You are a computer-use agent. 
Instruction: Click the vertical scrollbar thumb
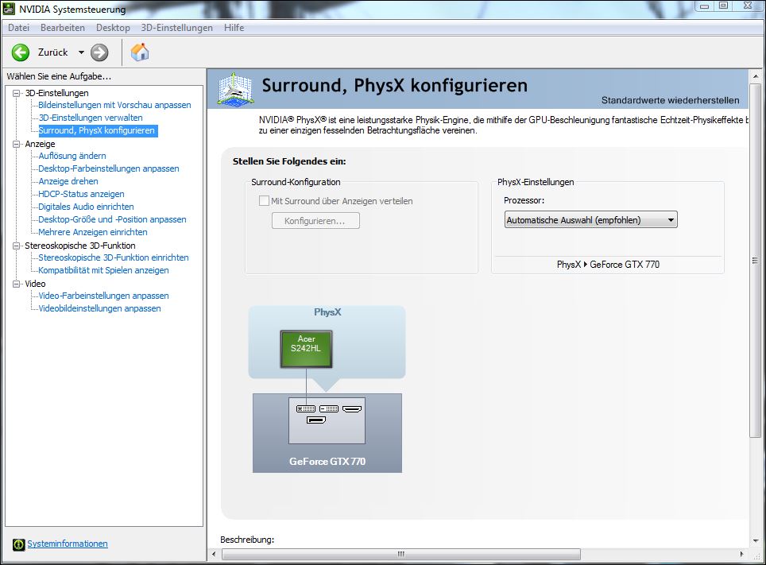pos(755,261)
